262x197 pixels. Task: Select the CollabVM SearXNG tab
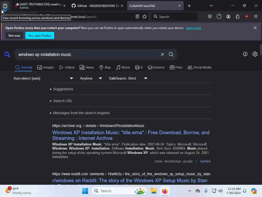click(x=155, y=6)
